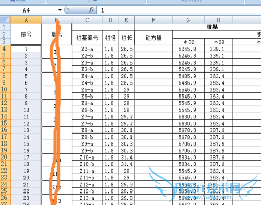Select cell Z10-a

87,158
